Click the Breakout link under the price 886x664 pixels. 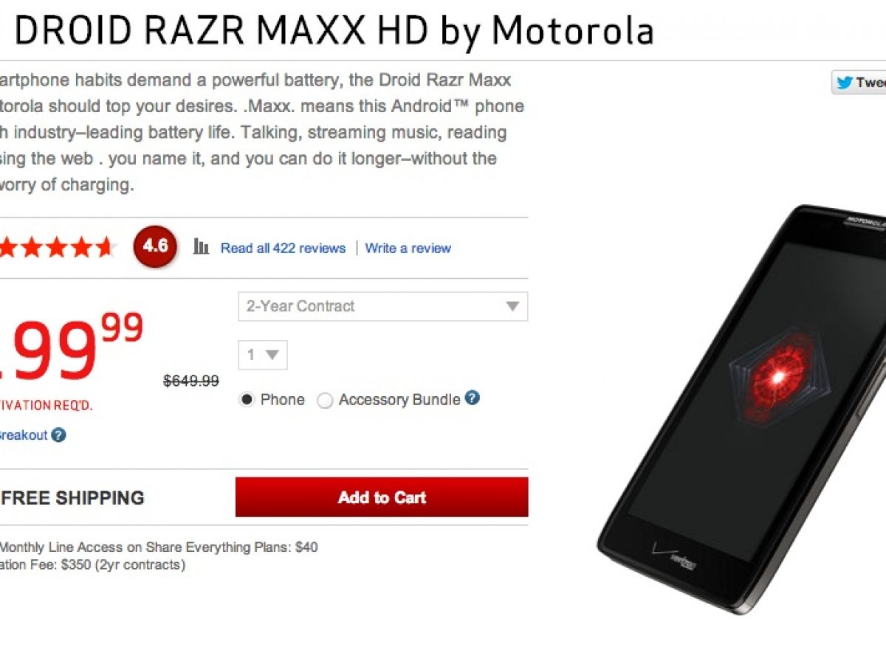[x=24, y=435]
